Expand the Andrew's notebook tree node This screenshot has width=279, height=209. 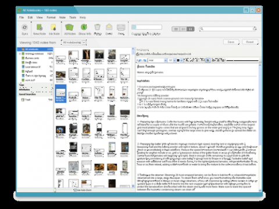point(20,53)
